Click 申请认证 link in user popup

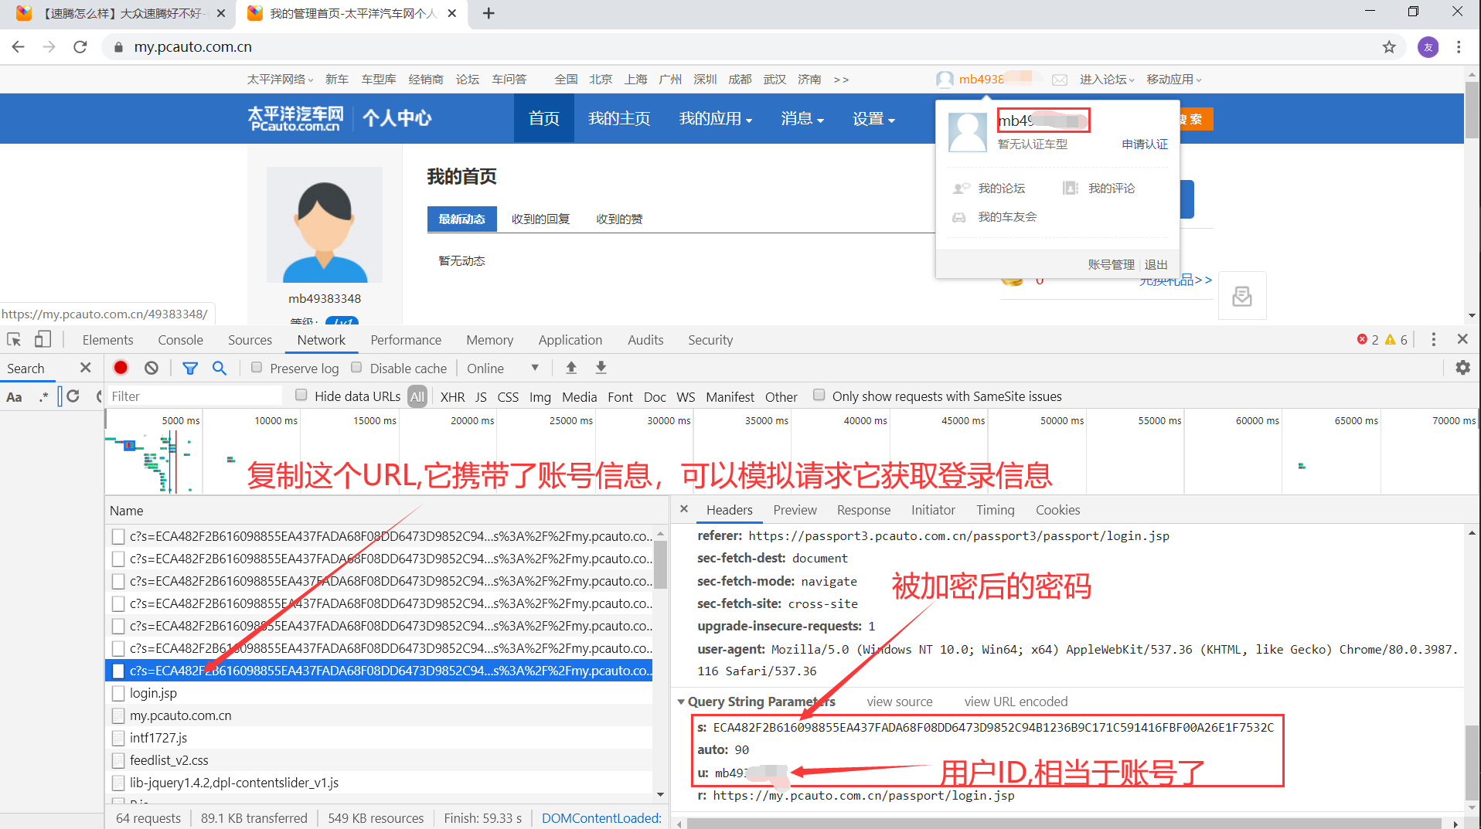(x=1145, y=144)
